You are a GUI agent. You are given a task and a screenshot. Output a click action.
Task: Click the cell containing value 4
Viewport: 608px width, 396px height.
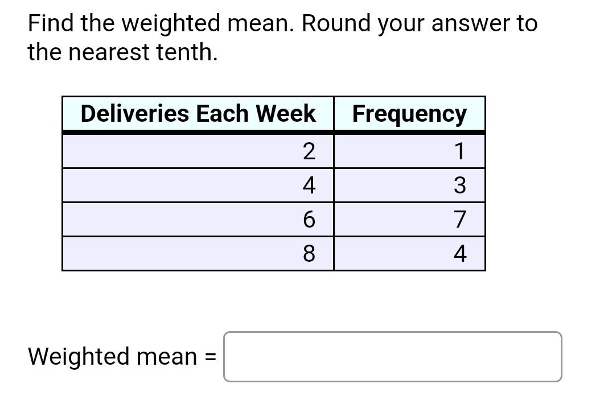click(307, 185)
